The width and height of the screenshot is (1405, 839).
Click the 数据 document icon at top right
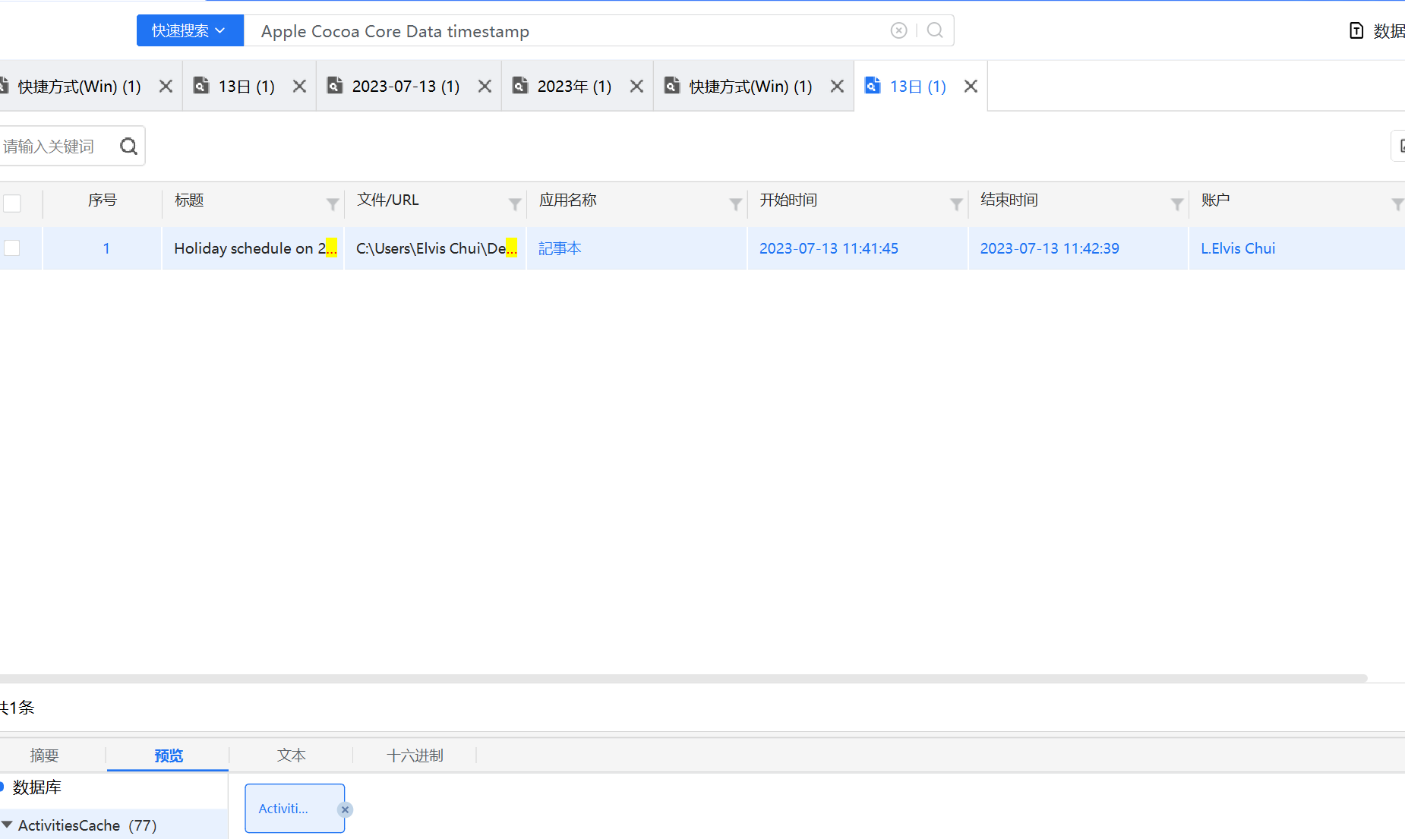pos(1356,30)
